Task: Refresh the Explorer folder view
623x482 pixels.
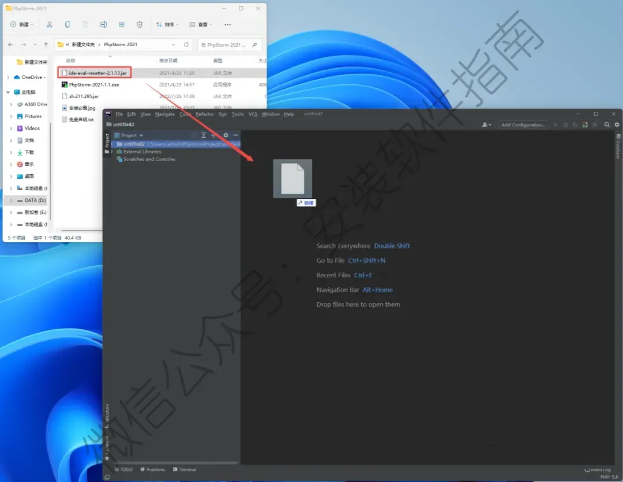Action: tap(186, 44)
